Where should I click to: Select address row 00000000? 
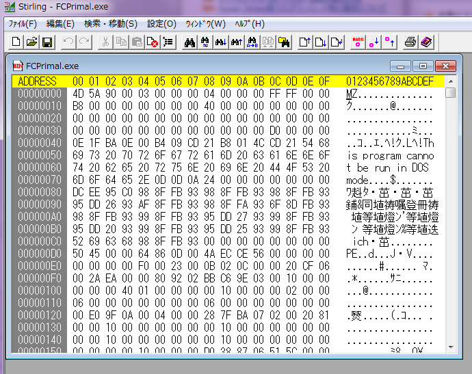(40, 94)
